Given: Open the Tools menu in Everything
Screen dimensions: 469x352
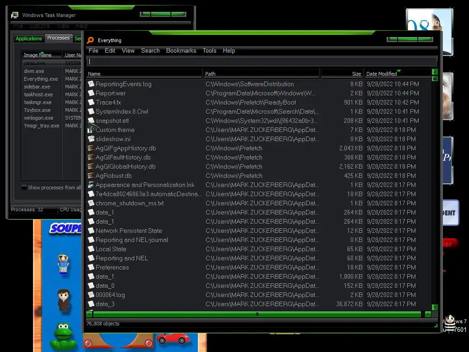Looking at the screenshot, I should pos(209,50).
